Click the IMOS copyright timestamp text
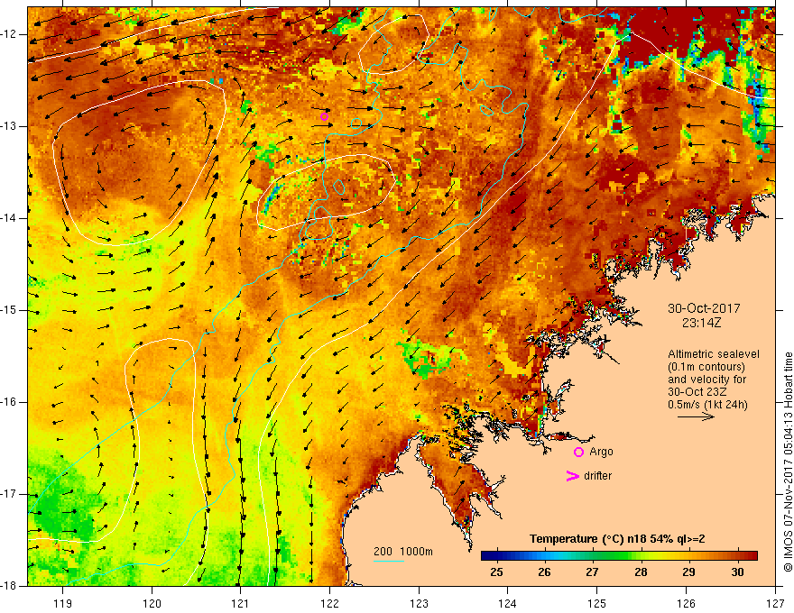Screen dimensions: 794x613 pos(788,462)
